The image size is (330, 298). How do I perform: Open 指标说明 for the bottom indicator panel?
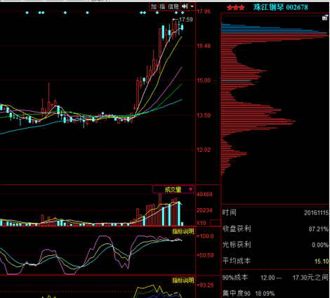point(183,280)
